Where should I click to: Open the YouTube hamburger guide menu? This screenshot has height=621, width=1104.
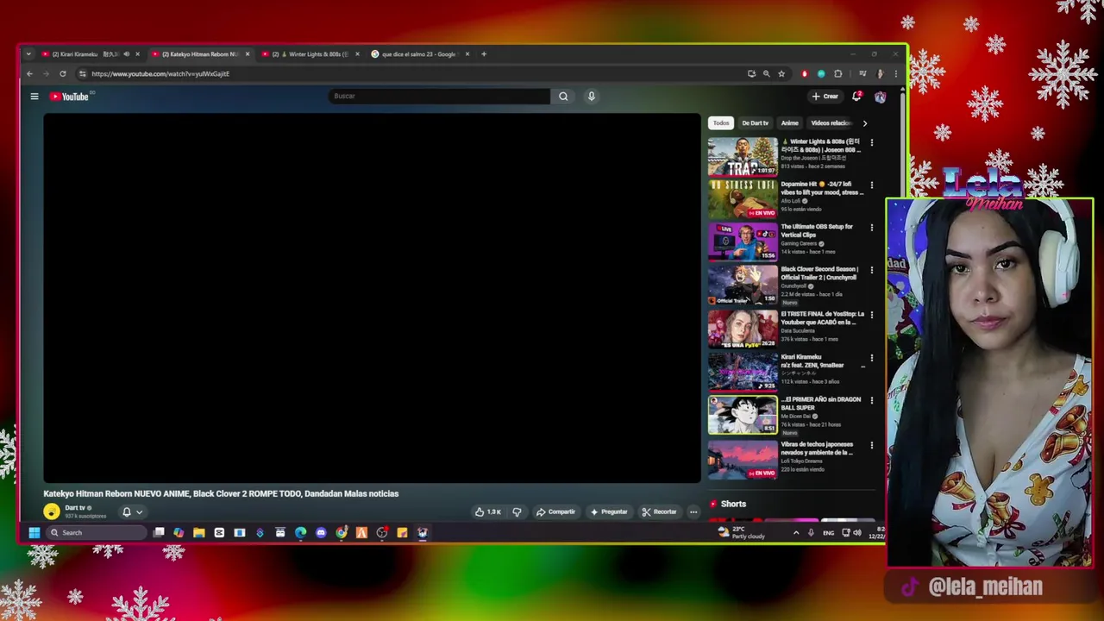pos(34,97)
